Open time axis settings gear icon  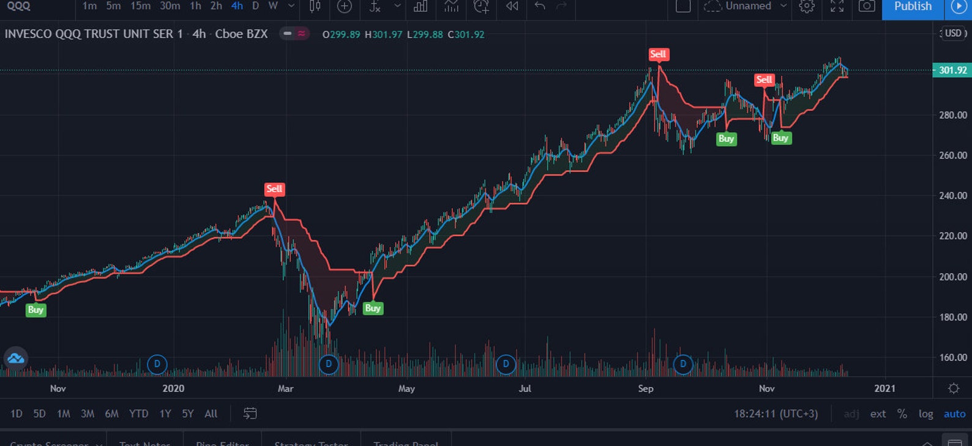(953, 388)
